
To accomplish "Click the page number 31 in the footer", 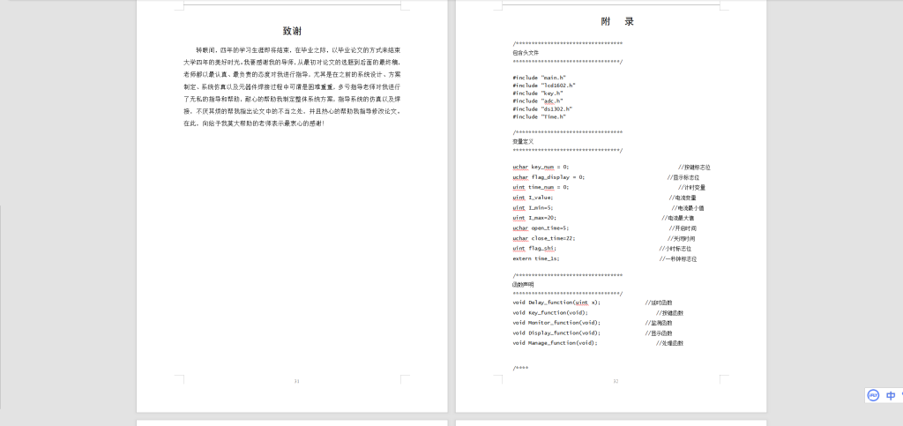I will pos(296,381).
